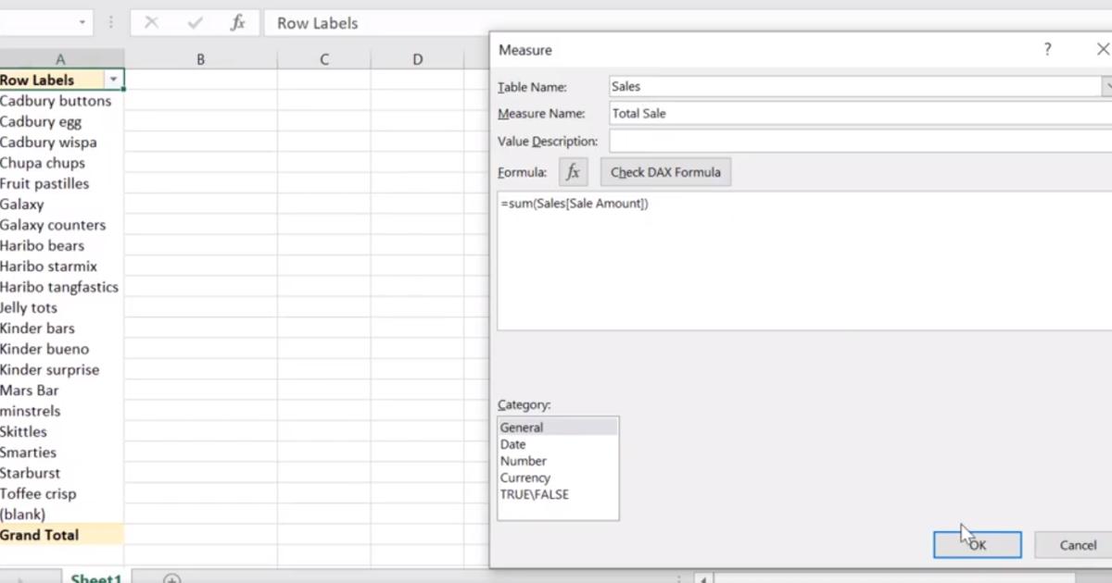
Task: Switch to the Sheet1 tab
Action: click(x=96, y=577)
